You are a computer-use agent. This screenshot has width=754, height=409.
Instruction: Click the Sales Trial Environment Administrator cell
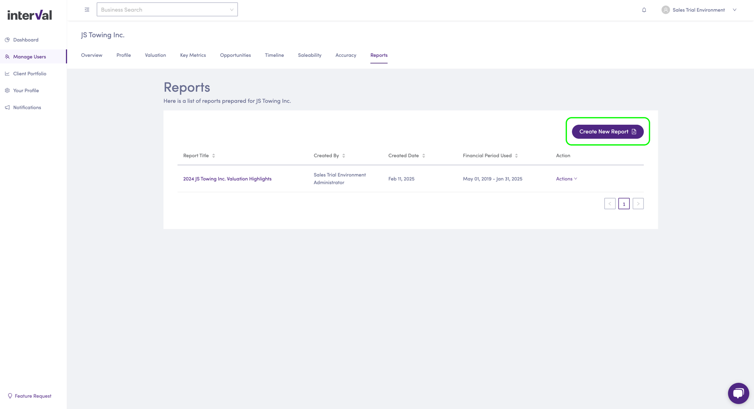click(x=340, y=179)
